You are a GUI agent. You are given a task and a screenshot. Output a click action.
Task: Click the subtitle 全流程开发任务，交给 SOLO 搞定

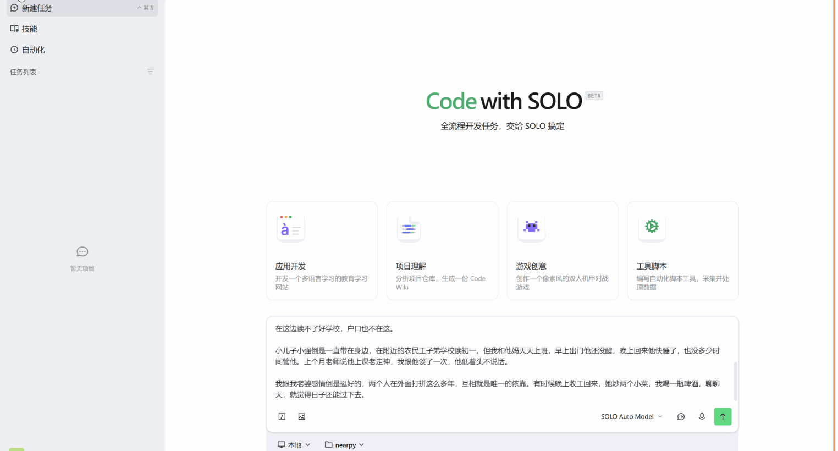click(503, 126)
